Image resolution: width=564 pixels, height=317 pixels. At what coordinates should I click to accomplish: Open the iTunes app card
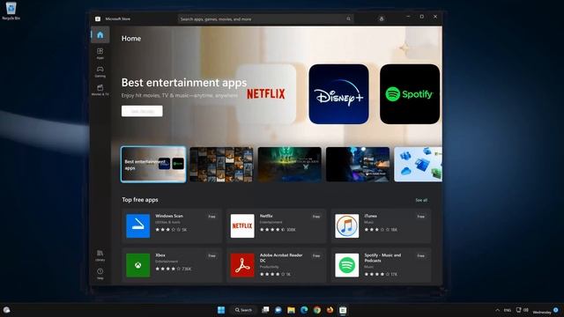coord(381,225)
